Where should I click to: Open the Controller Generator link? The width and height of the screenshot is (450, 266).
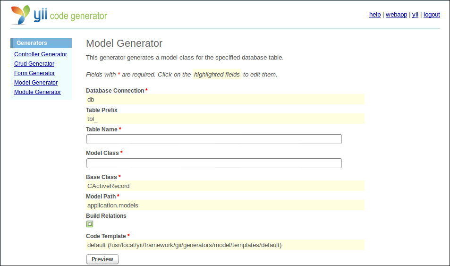[41, 54]
